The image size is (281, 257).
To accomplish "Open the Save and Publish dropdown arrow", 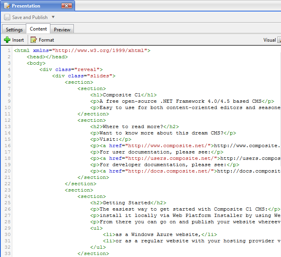I will 53,17.
